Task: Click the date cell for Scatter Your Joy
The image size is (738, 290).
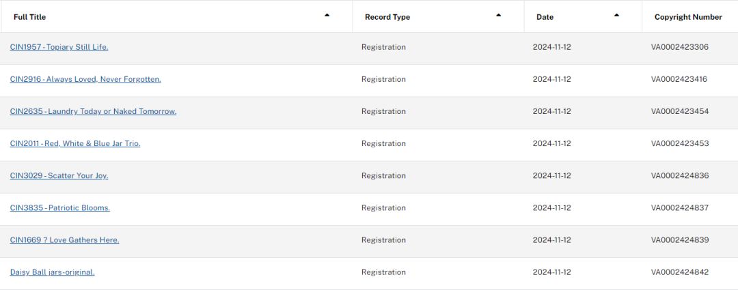Action: click(x=551, y=175)
